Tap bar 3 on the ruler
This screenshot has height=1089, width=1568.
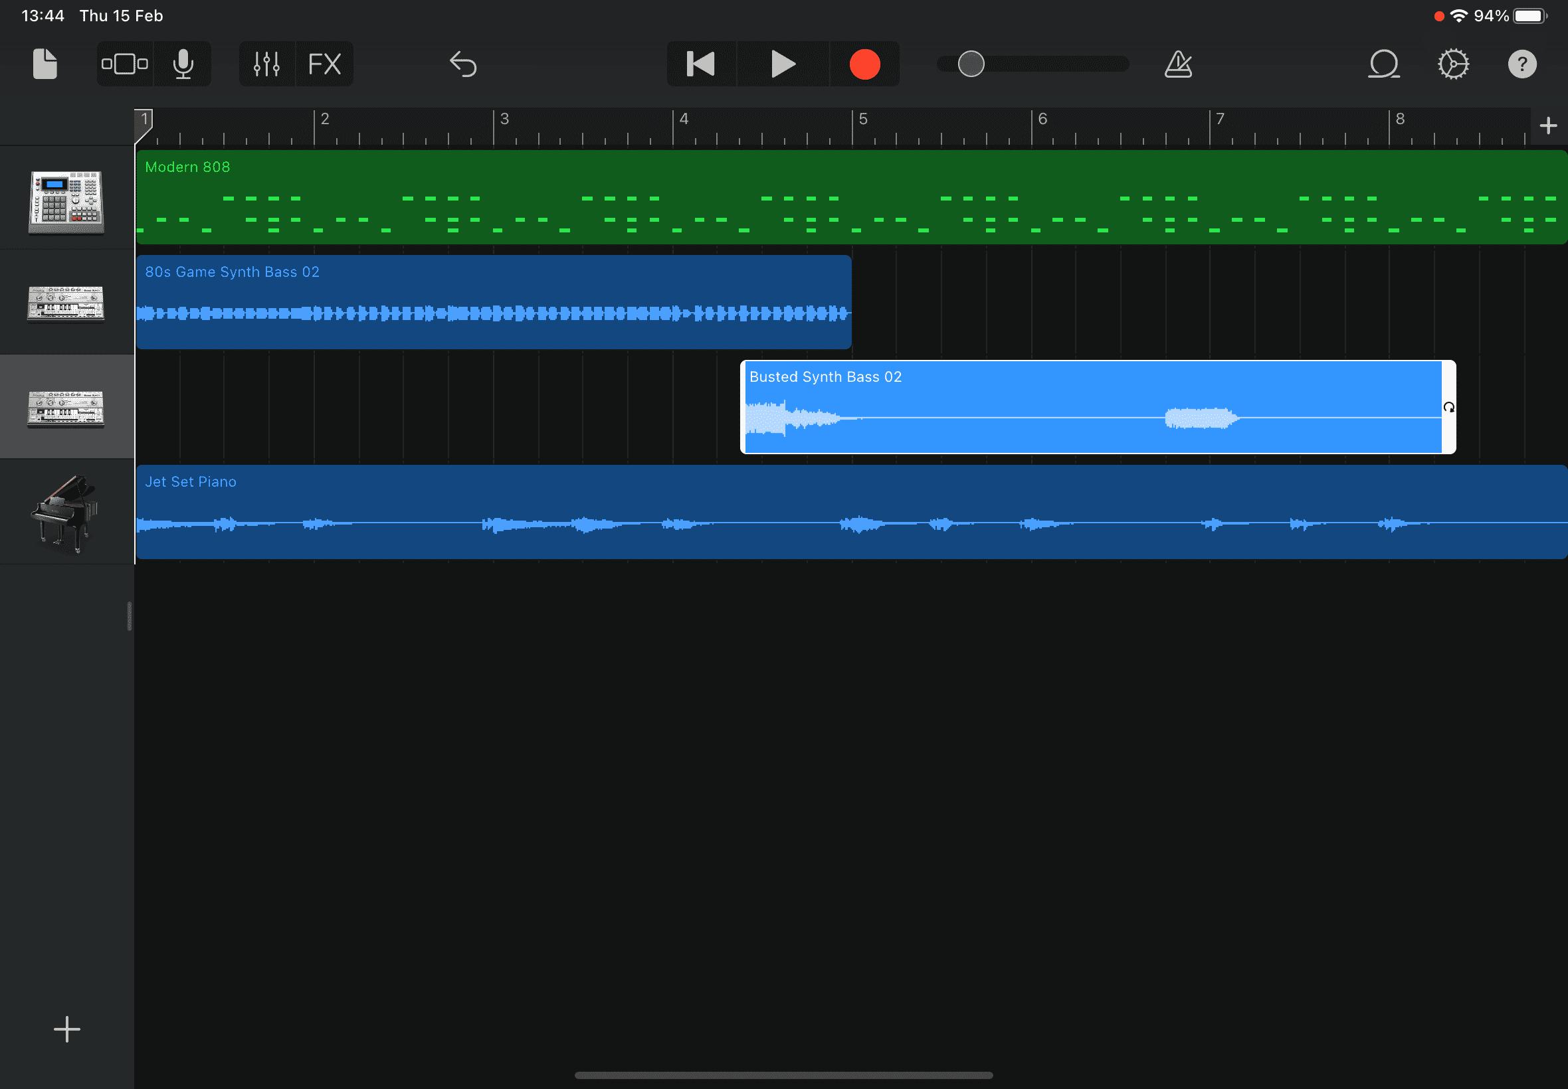(x=504, y=119)
